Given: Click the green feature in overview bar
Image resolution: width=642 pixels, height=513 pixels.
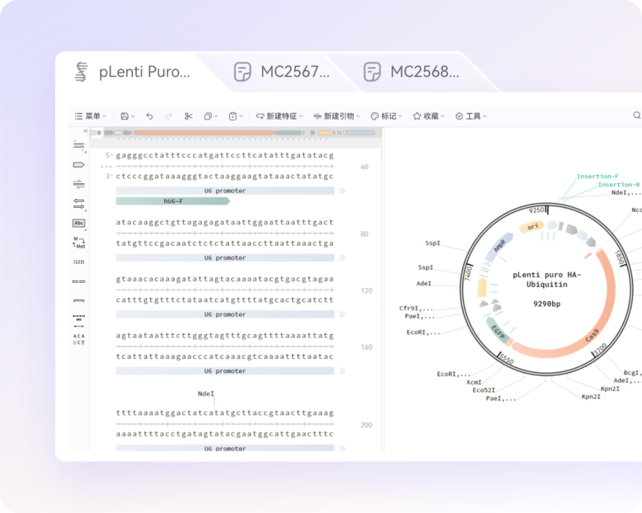Looking at the screenshot, I should click(290, 133).
